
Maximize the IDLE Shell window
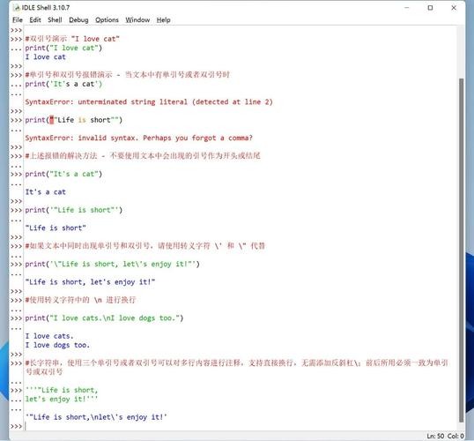pyautogui.click(x=430, y=8)
